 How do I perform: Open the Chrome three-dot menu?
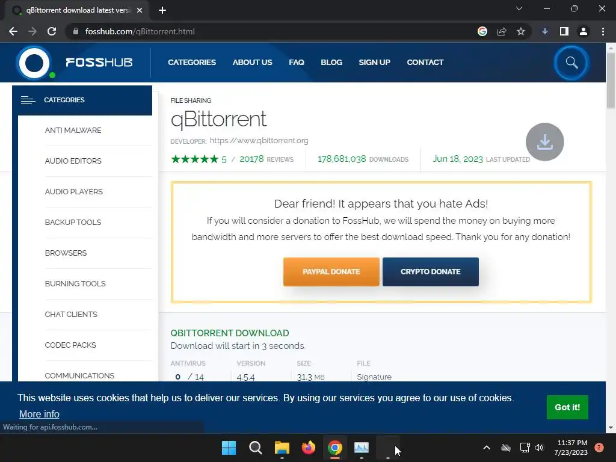603,31
